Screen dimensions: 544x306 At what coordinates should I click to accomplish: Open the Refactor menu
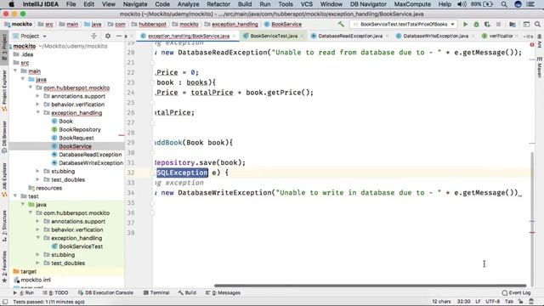coord(218,4)
